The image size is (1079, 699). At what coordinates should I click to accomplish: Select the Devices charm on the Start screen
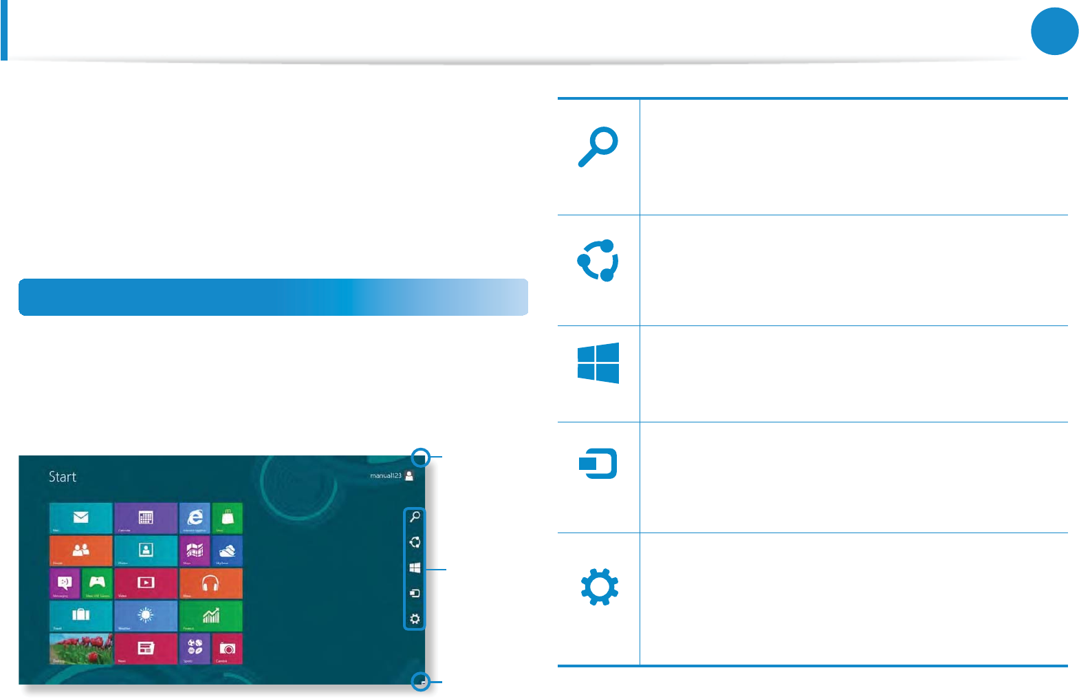tap(415, 593)
